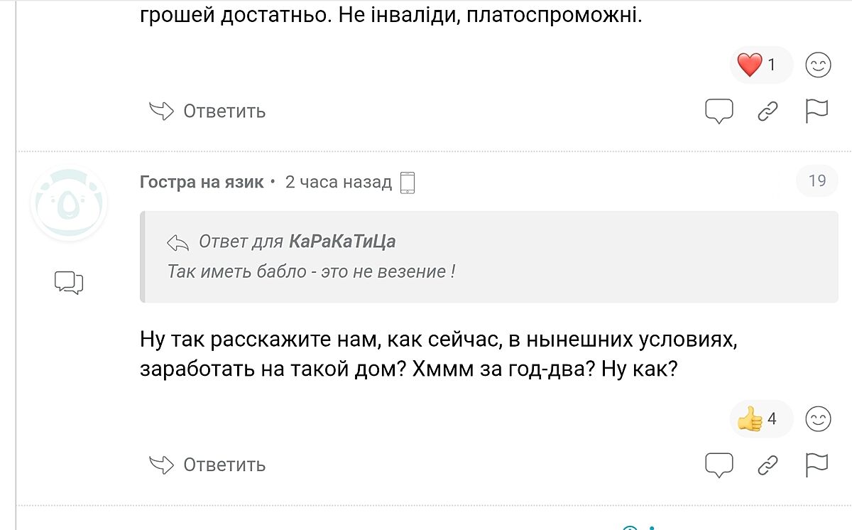Open the Гостра на язик username profile
Image resolution: width=852 pixels, height=530 pixels.
[x=202, y=183]
